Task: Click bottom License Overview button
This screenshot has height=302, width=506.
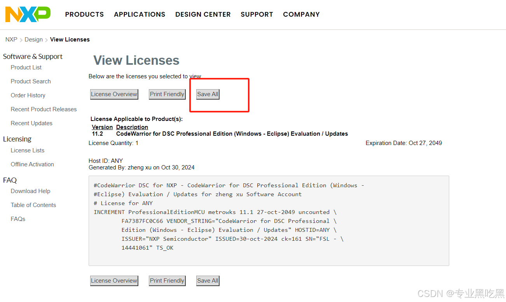Action: click(114, 281)
